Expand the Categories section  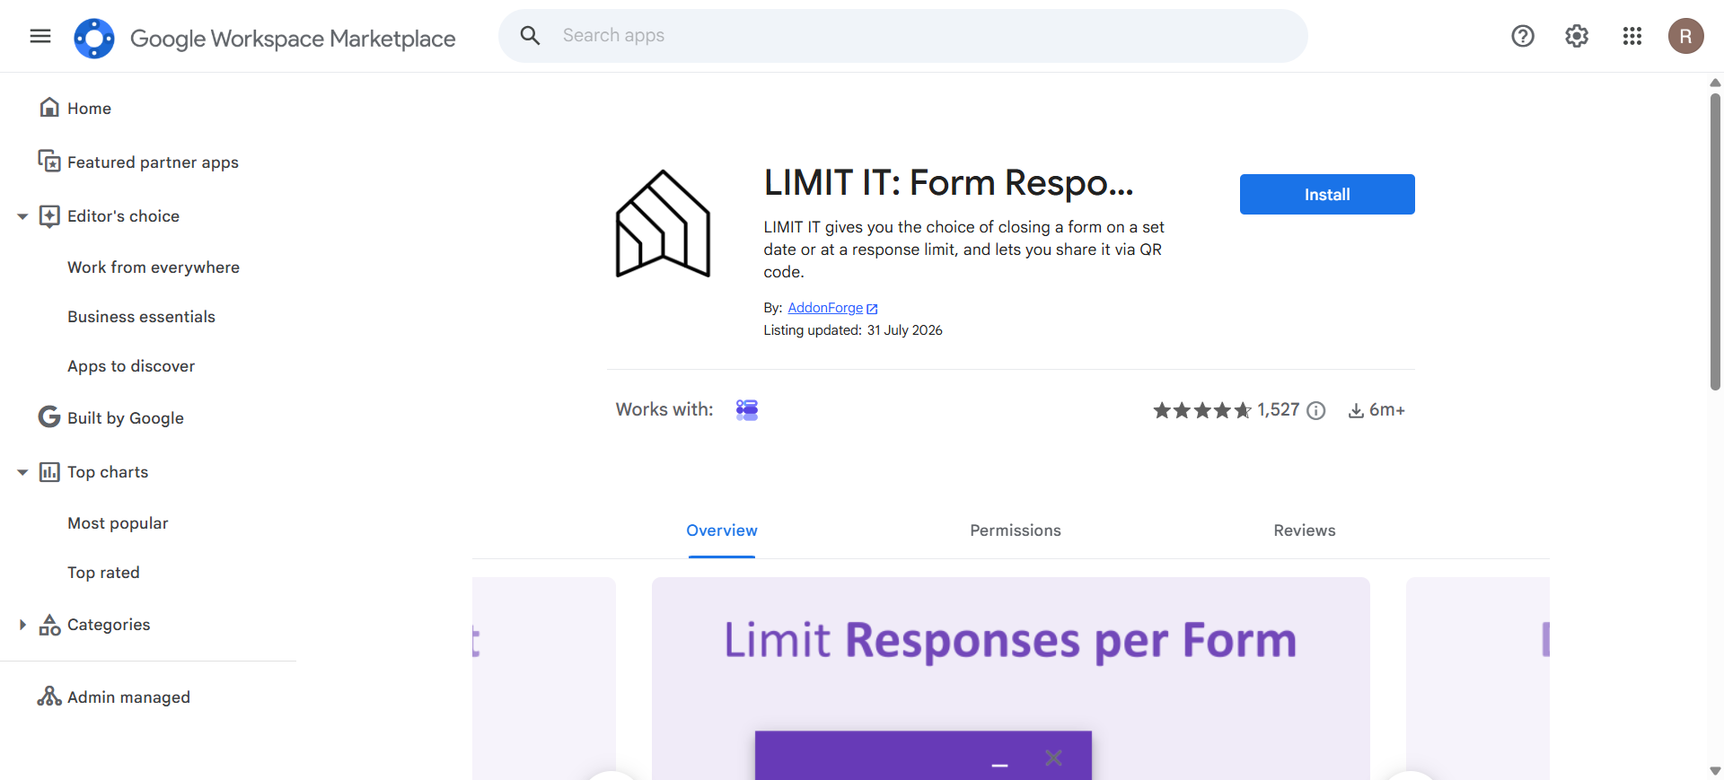coord(22,625)
